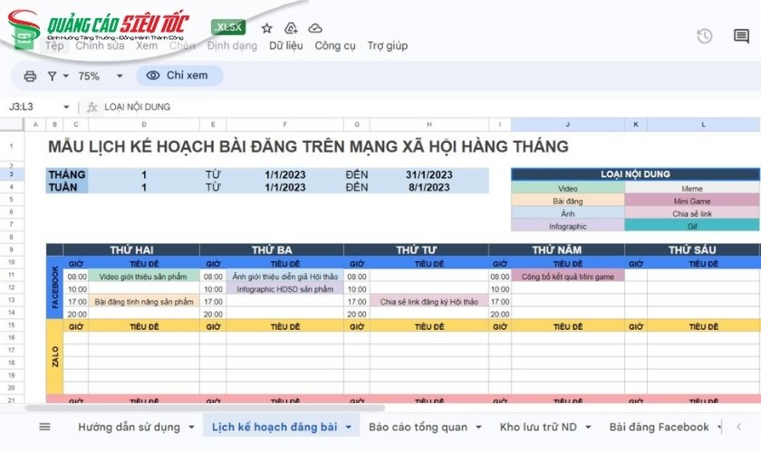The height and width of the screenshot is (452, 761).
Task: Switch to Báo cáo tổng quan sheet
Action: (418, 428)
